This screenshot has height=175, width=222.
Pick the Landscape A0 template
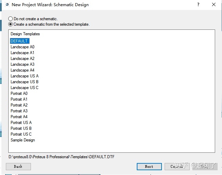(23, 47)
